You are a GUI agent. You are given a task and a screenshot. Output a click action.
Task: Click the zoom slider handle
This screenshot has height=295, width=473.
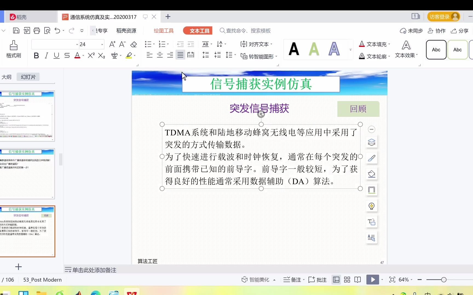[444, 279]
